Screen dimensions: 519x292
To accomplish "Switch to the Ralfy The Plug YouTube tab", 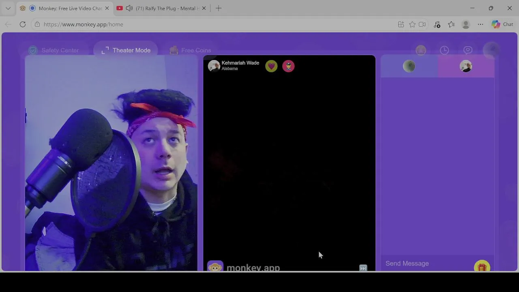I will pos(161,8).
